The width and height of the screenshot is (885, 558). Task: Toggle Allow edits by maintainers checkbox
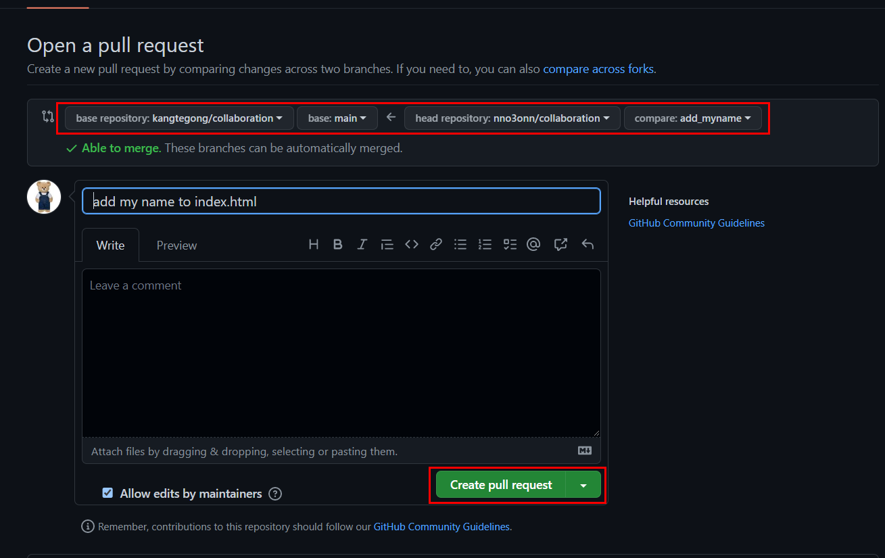point(107,493)
